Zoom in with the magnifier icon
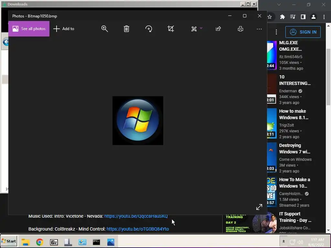 [x=104, y=29]
